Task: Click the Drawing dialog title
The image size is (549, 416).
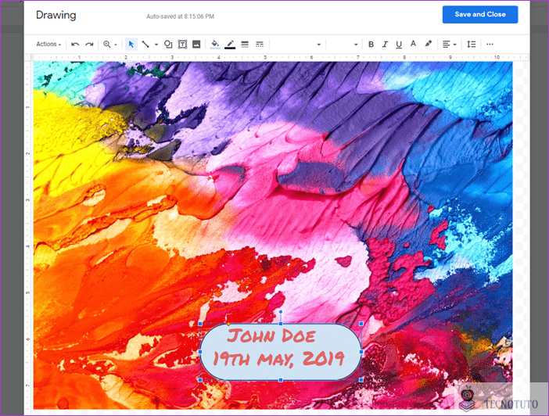Action: pyautogui.click(x=56, y=15)
